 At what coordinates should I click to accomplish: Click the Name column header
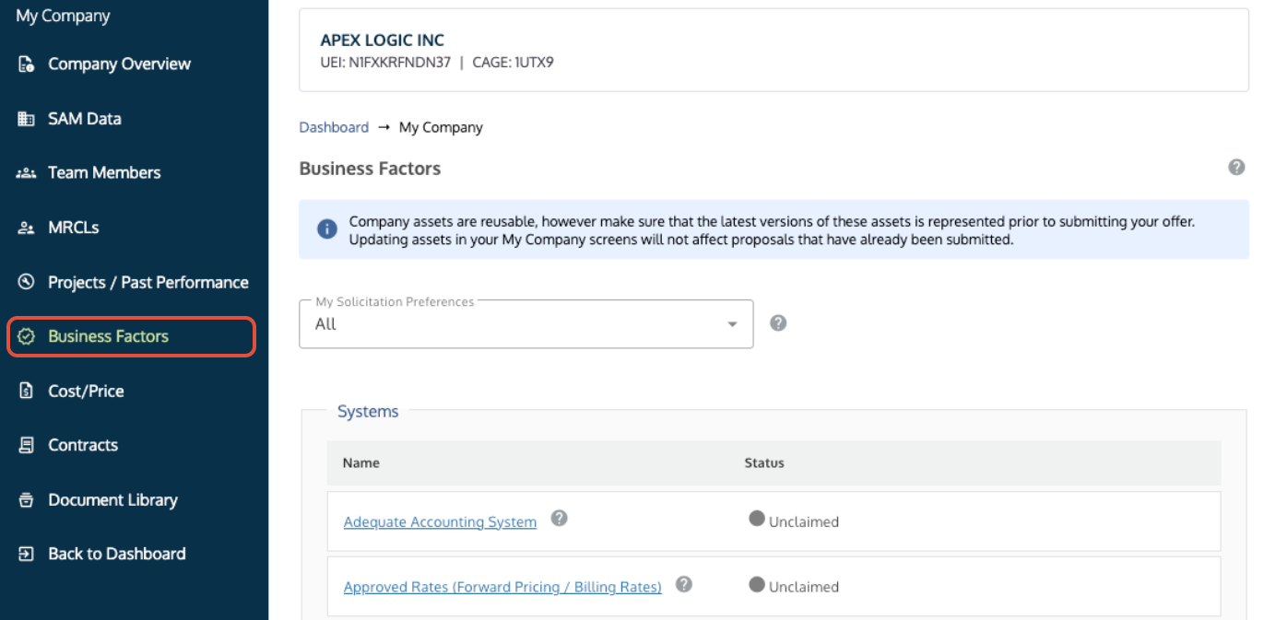361,462
